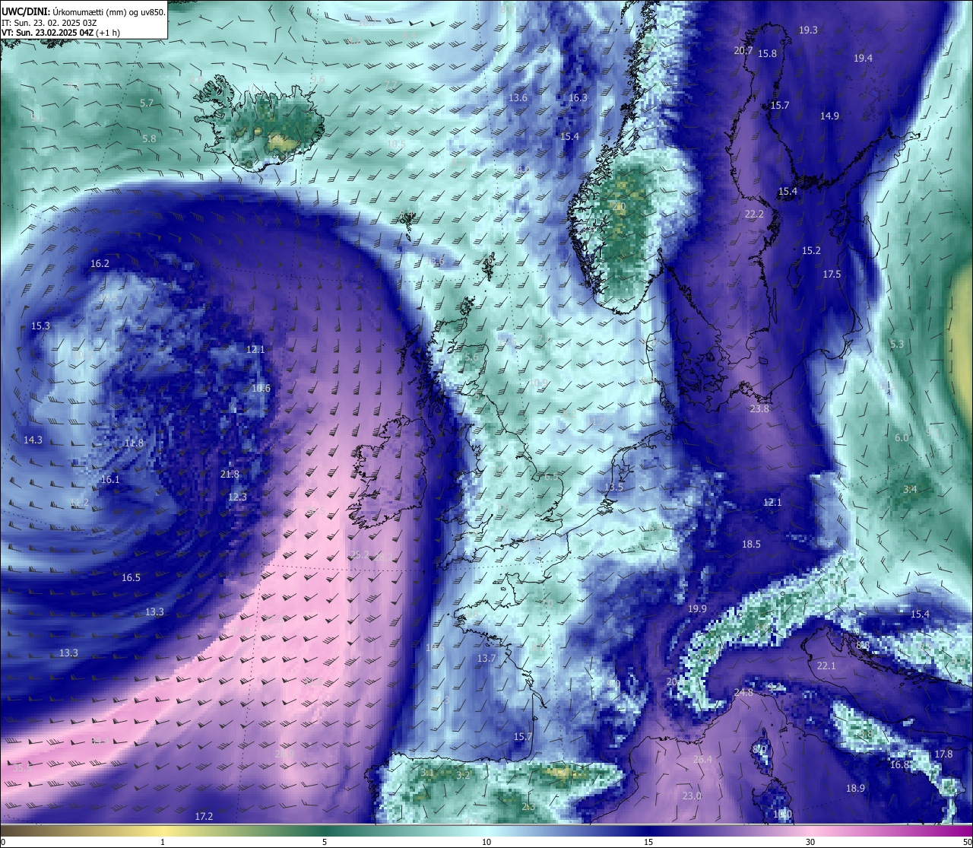The width and height of the screenshot is (973, 848).
Task: Click the '13.6' value on the map
Action: coord(518,98)
